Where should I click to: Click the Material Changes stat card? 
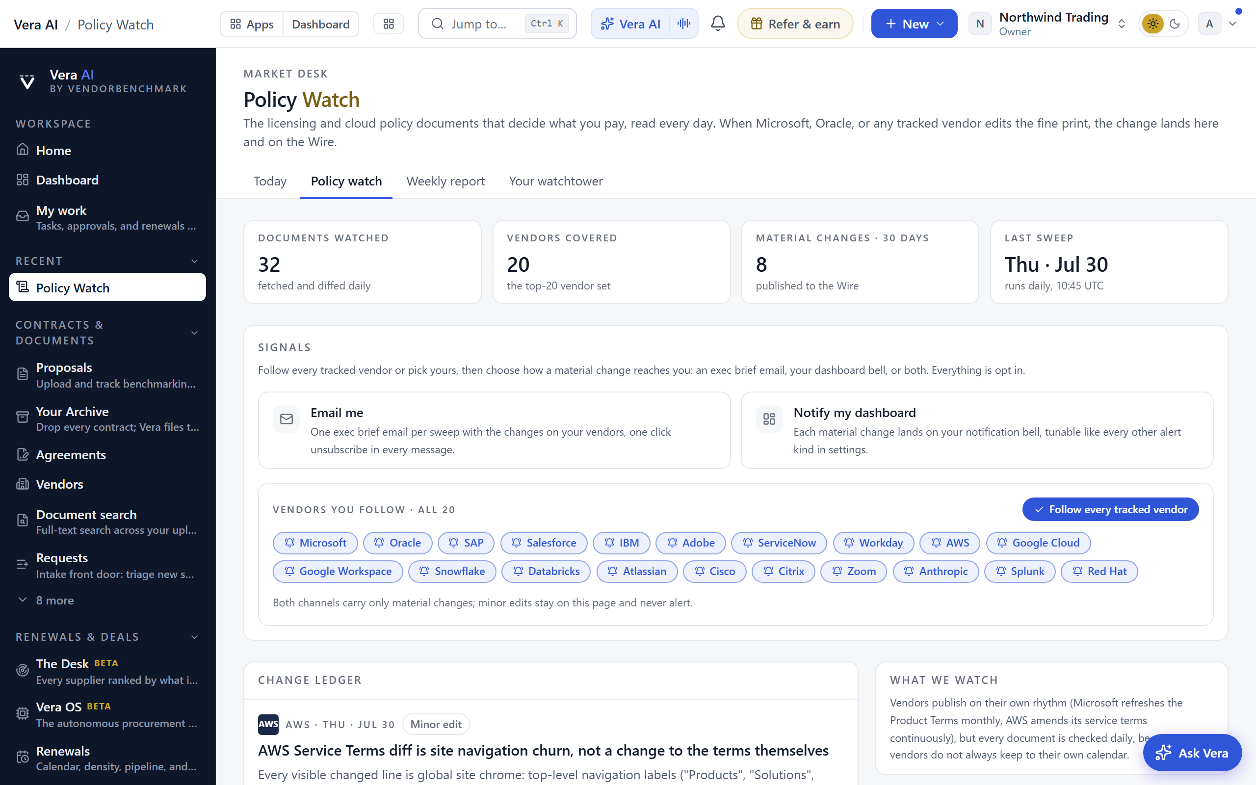pyautogui.click(x=860, y=262)
